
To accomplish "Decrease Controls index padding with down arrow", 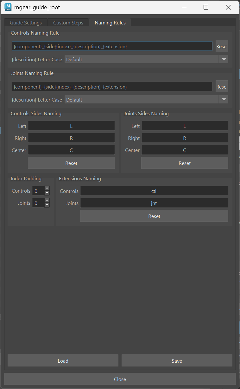I will (x=47, y=193).
